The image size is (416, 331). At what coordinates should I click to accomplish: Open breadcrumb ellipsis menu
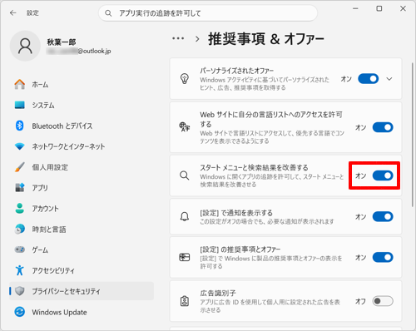click(178, 38)
